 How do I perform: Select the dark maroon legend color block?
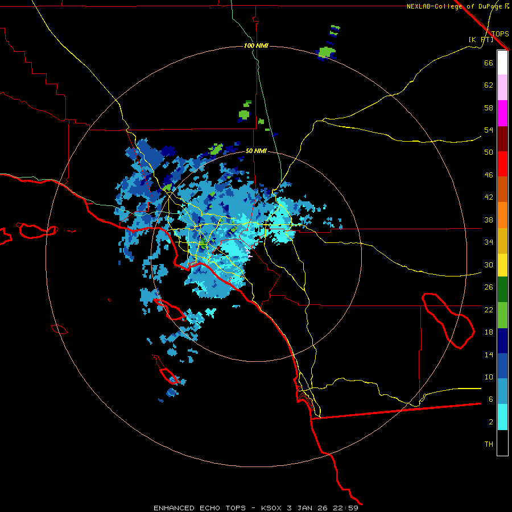pyautogui.click(x=502, y=138)
